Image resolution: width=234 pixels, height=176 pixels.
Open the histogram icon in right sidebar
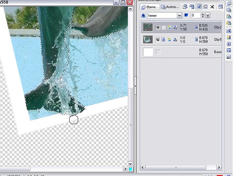[229, 57]
